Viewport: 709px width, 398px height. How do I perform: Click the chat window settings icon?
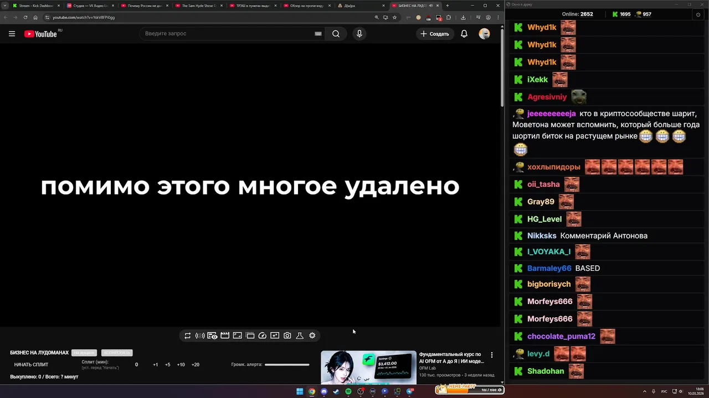point(698,14)
